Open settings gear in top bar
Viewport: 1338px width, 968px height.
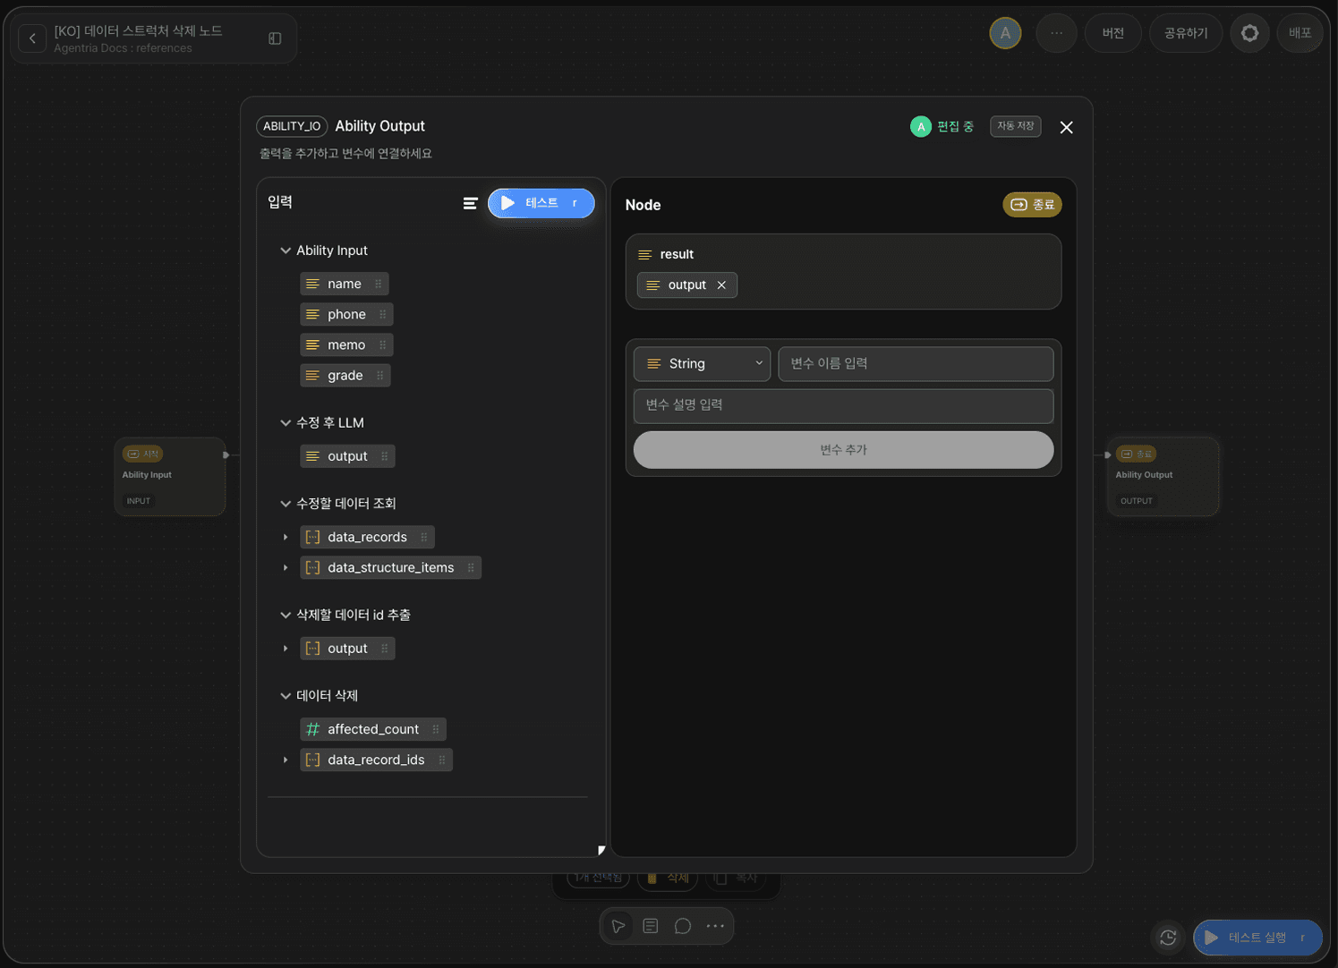1249,33
